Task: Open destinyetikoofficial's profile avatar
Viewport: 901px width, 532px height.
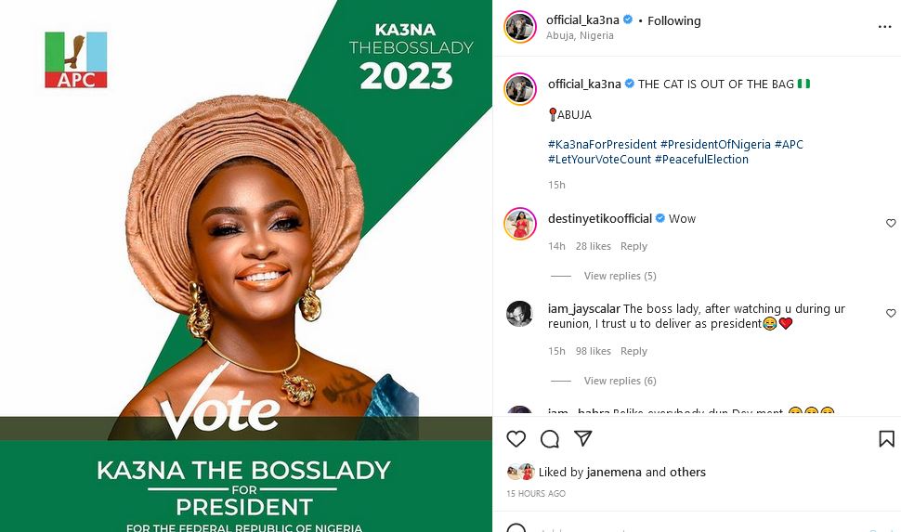Action: 520,223
